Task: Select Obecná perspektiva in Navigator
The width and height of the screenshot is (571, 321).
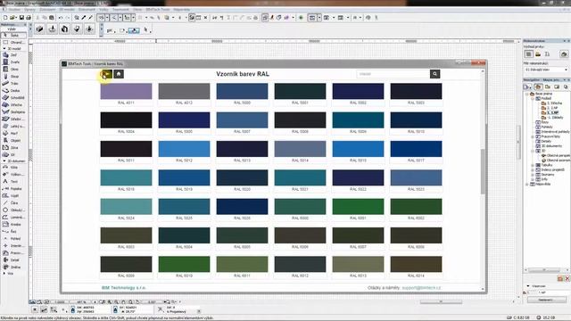Action: pyautogui.click(x=559, y=155)
